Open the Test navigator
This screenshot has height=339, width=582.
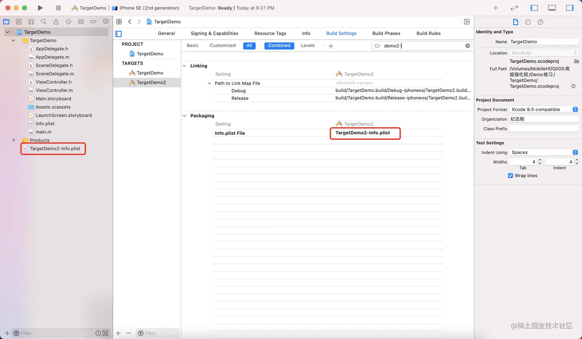[69, 22]
